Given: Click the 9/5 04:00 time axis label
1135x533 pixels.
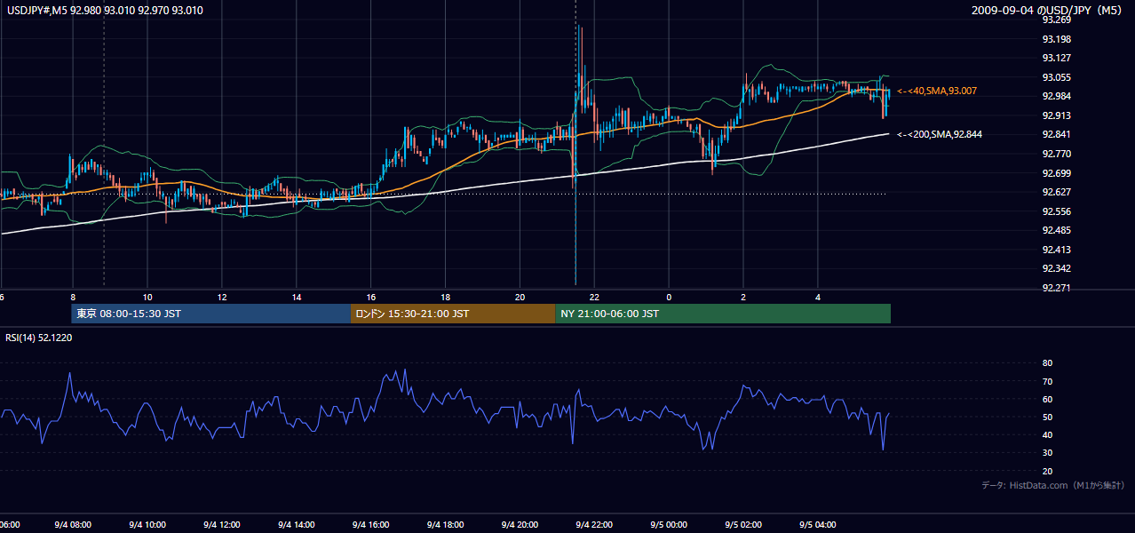Looking at the screenshot, I should [x=818, y=525].
